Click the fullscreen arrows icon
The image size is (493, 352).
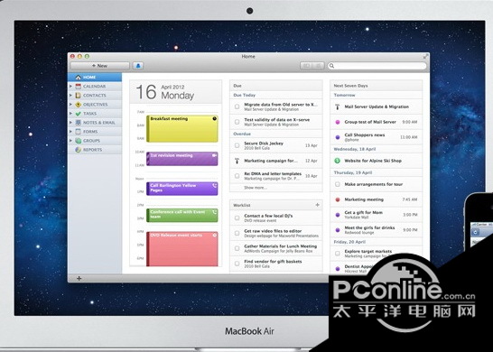[425, 57]
